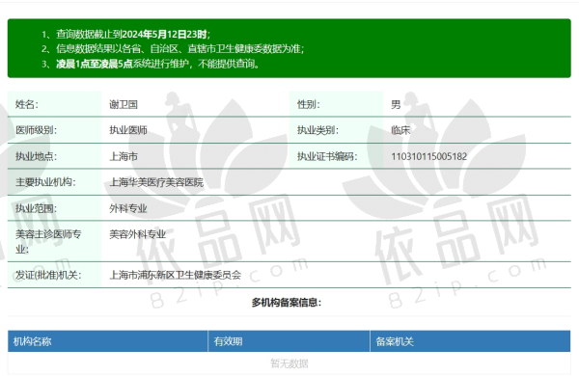Click the 美容主诊医师专业 label
Viewport: 579px width, 376px height.
[x=48, y=241]
